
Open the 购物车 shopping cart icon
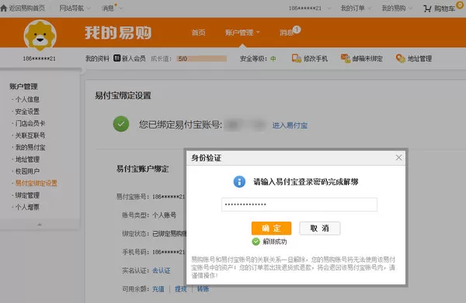pos(427,9)
